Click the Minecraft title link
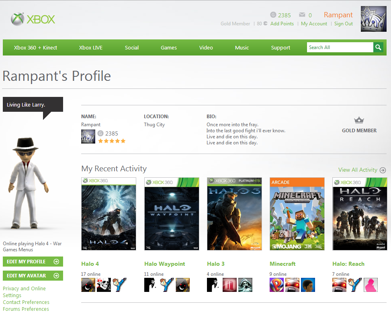The image size is (391, 312). (283, 264)
